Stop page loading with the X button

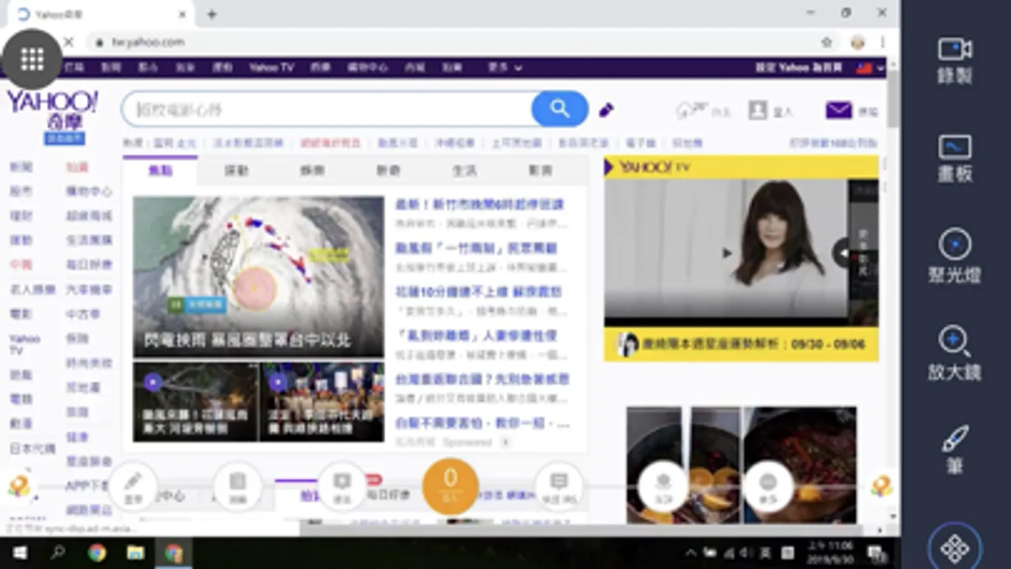coord(69,42)
